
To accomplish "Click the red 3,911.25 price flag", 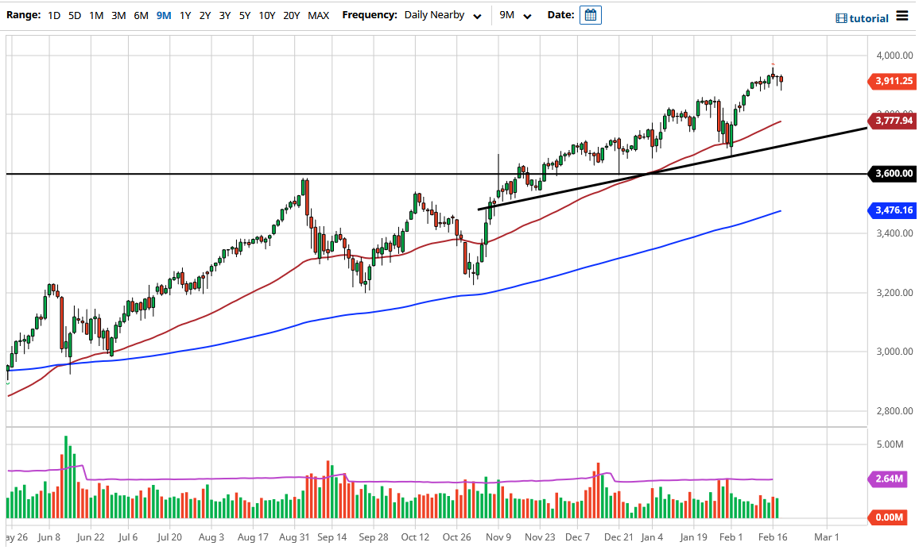I will point(891,81).
